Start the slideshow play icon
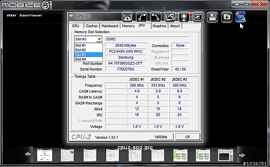The image size is (270, 167). [x=227, y=17]
